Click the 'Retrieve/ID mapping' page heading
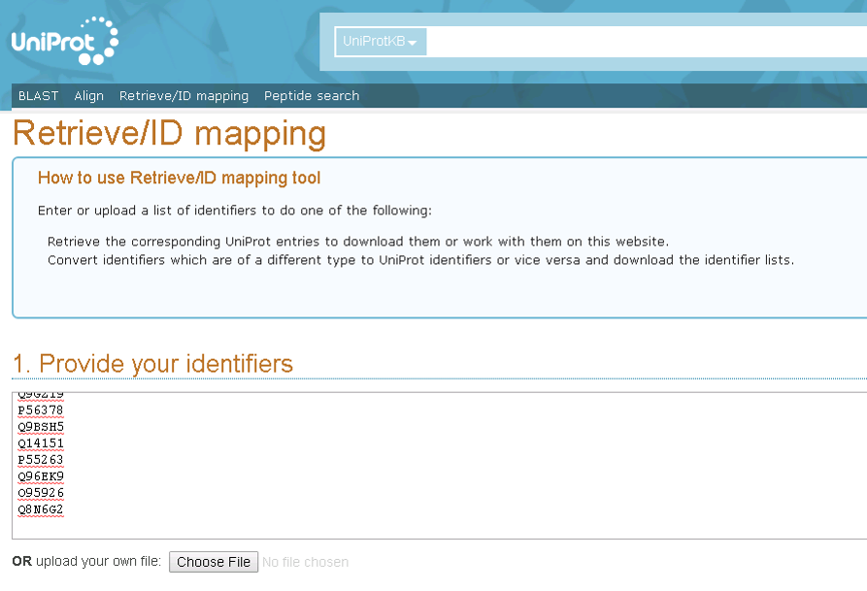 pos(169,134)
